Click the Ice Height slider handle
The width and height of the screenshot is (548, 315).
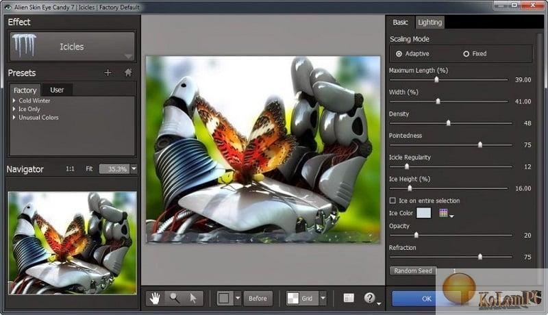tap(410, 188)
